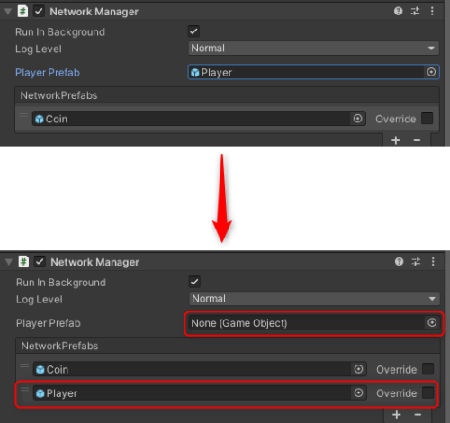Click Run In Background label in upper panel
This screenshot has height=423, width=450.
(60, 32)
